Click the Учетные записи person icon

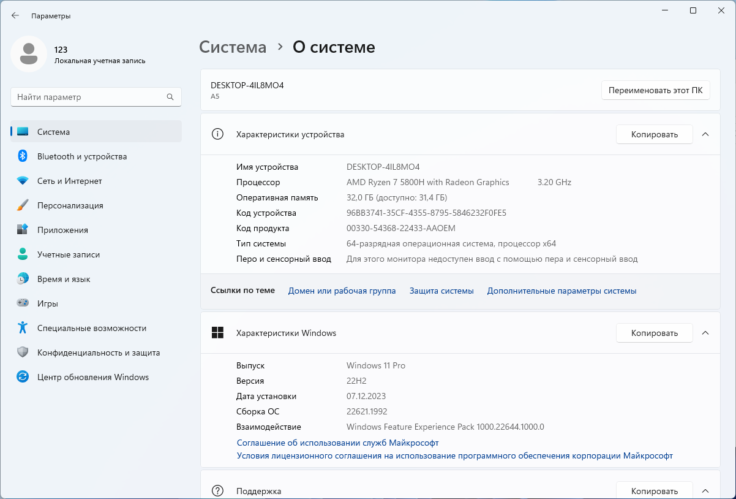pyautogui.click(x=23, y=254)
